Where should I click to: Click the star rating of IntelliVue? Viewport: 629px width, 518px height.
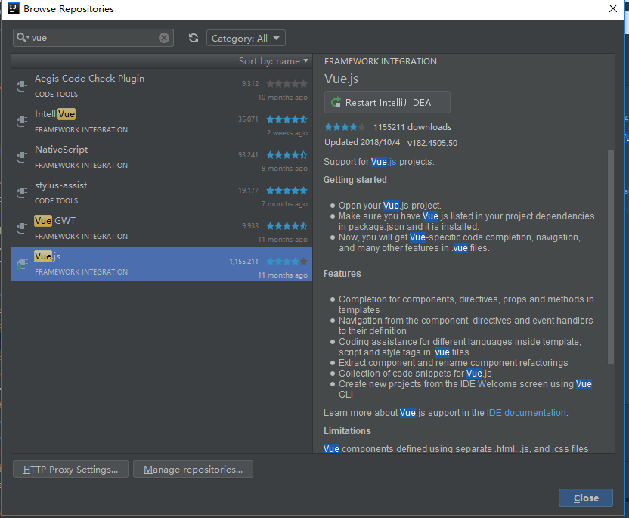pyautogui.click(x=287, y=119)
